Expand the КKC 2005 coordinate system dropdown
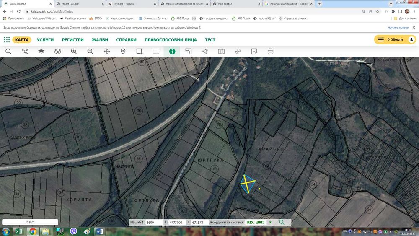The image size is (419, 236). 270,222
